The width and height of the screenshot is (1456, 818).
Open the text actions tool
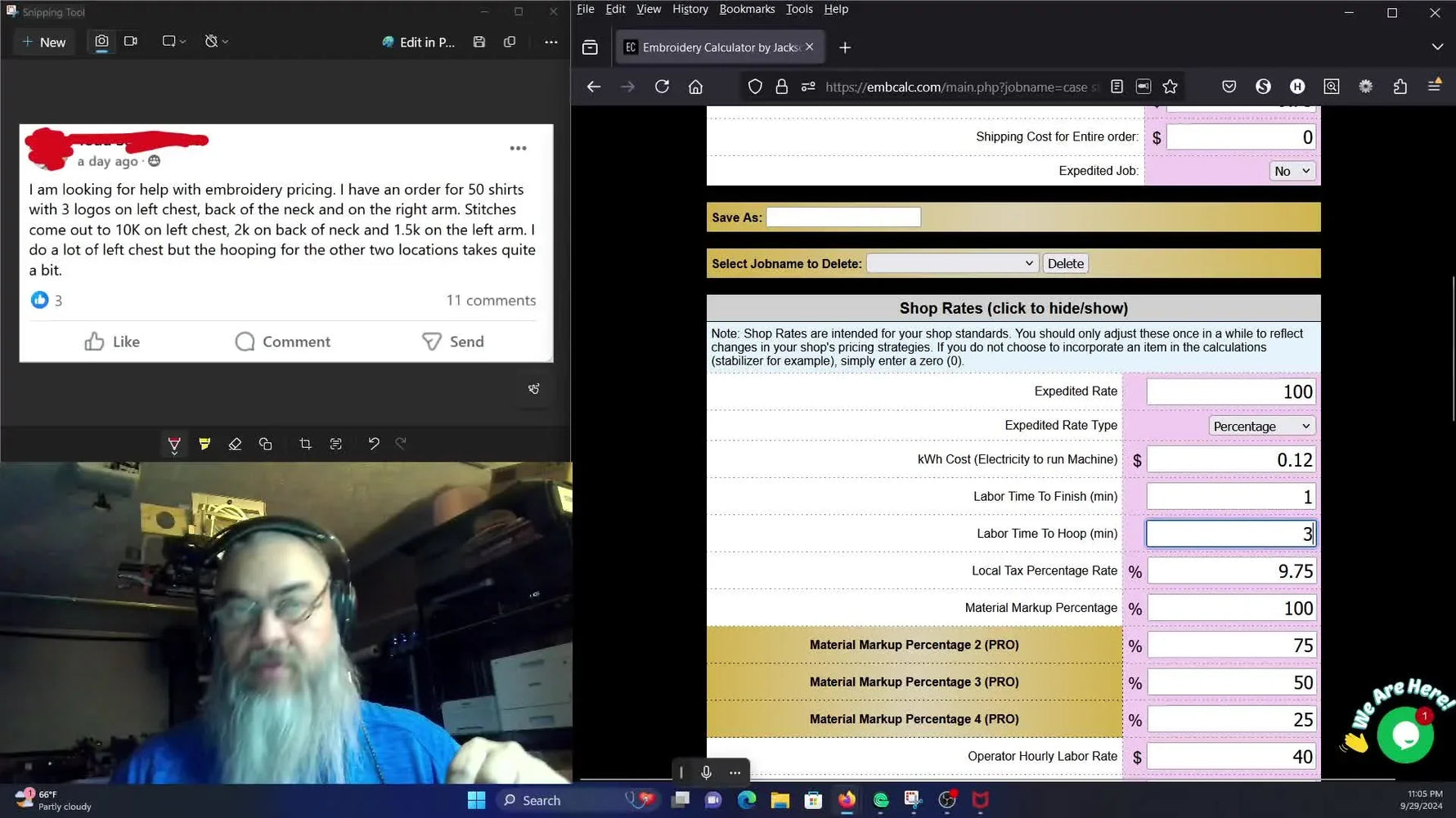pyautogui.click(x=336, y=444)
